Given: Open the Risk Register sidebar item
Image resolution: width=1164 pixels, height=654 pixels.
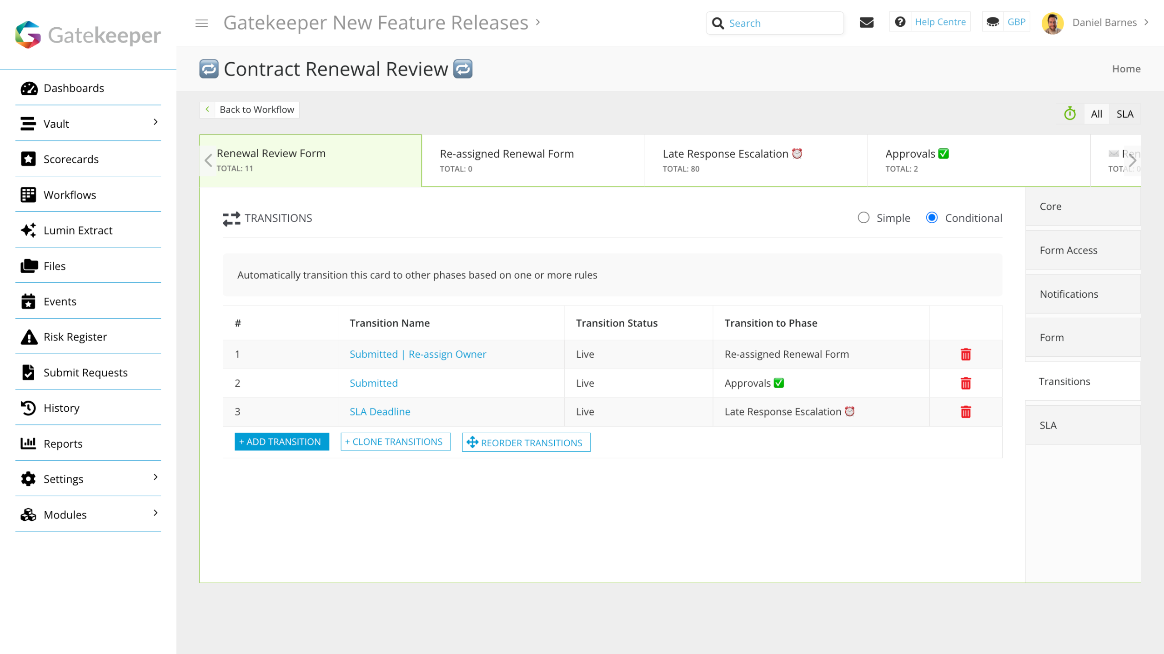Looking at the screenshot, I should coord(75,337).
